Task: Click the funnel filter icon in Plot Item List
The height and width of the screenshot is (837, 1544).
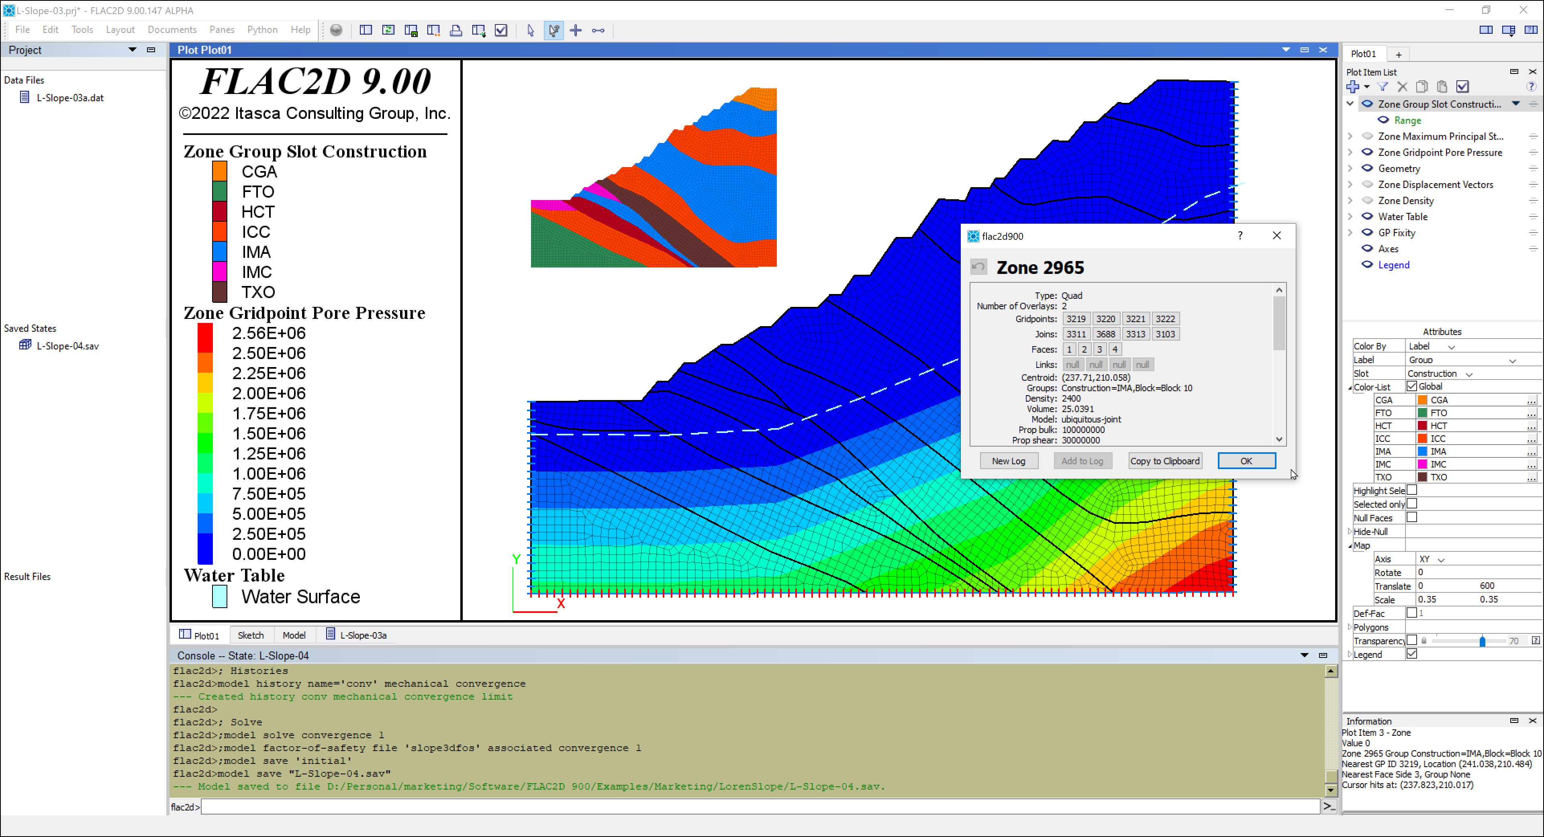Action: point(1383,87)
